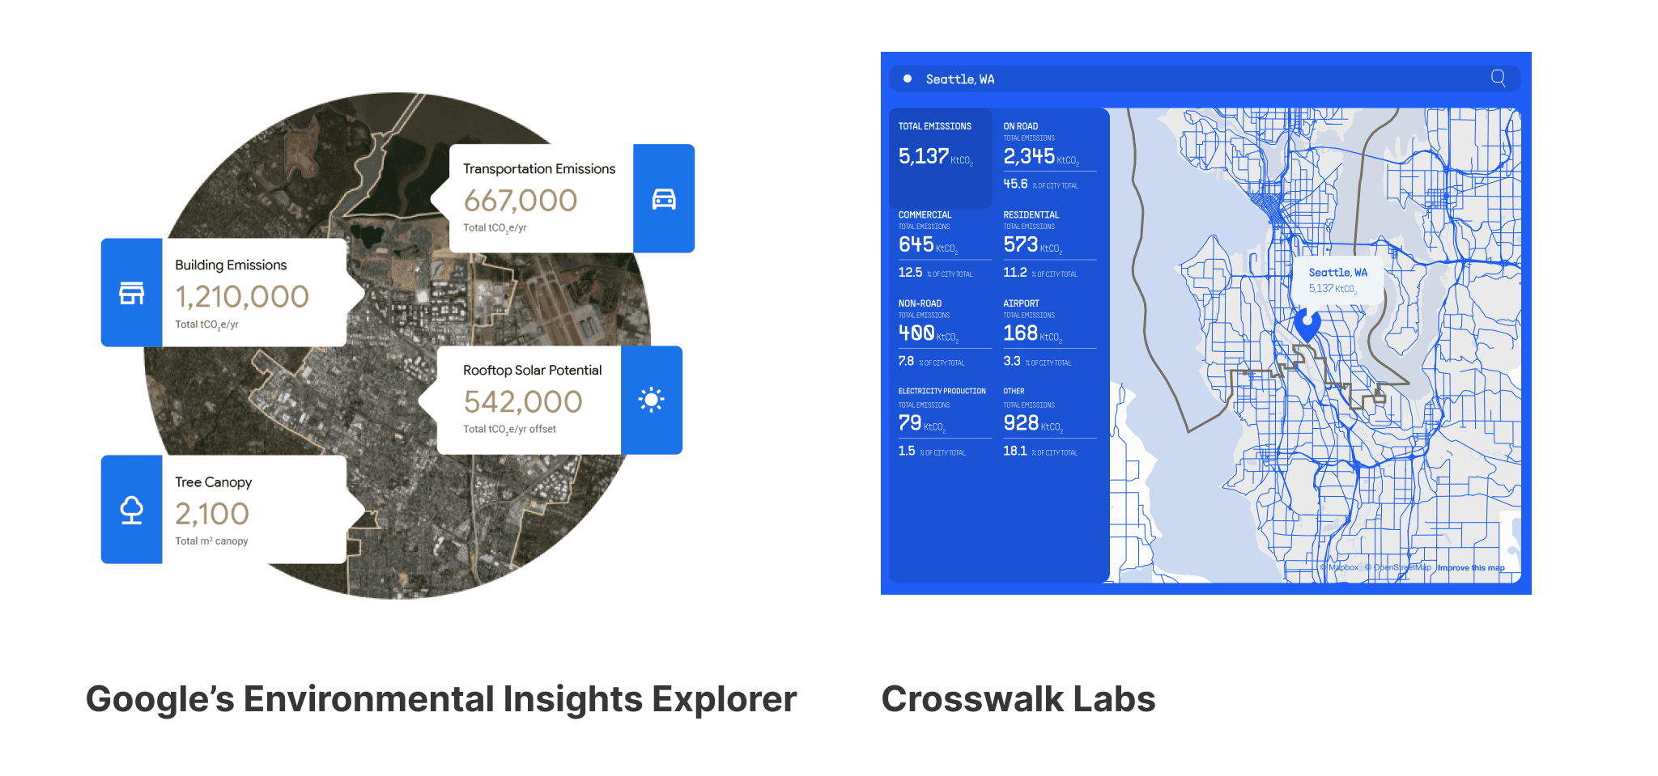The width and height of the screenshot is (1658, 776).
Task: Click the magnifier search icon
Action: pos(1498,78)
